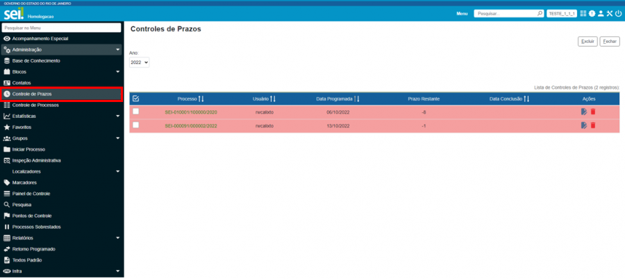Check the row for SEI-000091/000002/2022
This screenshot has height=279, width=625.
tap(135, 125)
